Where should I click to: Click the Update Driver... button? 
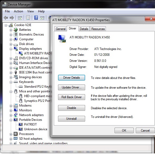point(71,87)
